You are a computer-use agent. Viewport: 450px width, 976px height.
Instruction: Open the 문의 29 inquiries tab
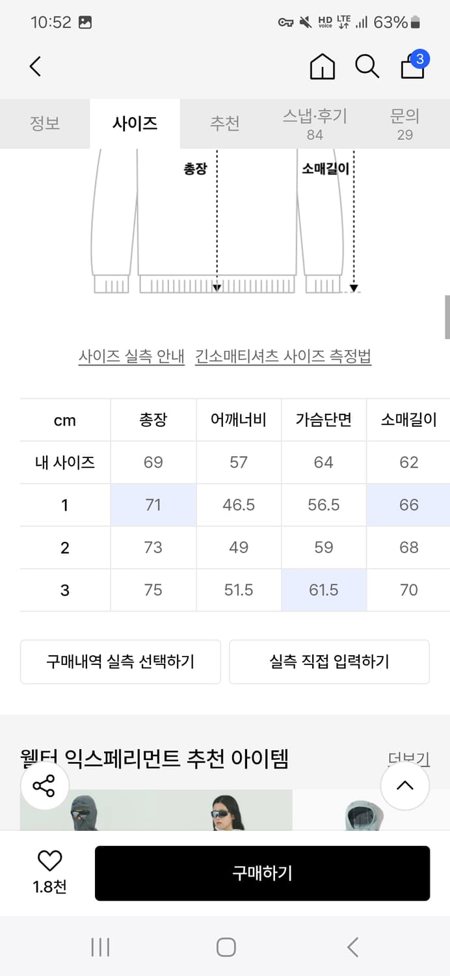pos(404,123)
